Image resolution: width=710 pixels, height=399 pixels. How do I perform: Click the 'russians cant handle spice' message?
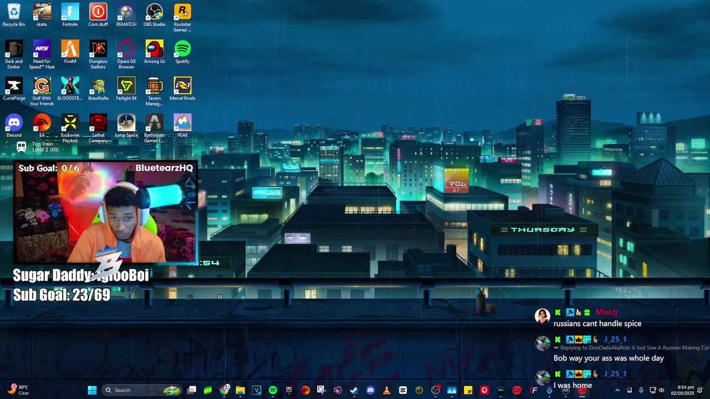[x=597, y=324]
